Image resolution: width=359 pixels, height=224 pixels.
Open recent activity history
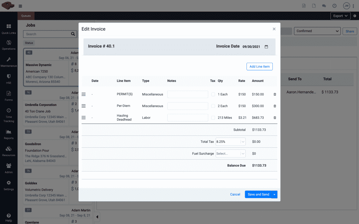(334, 6)
